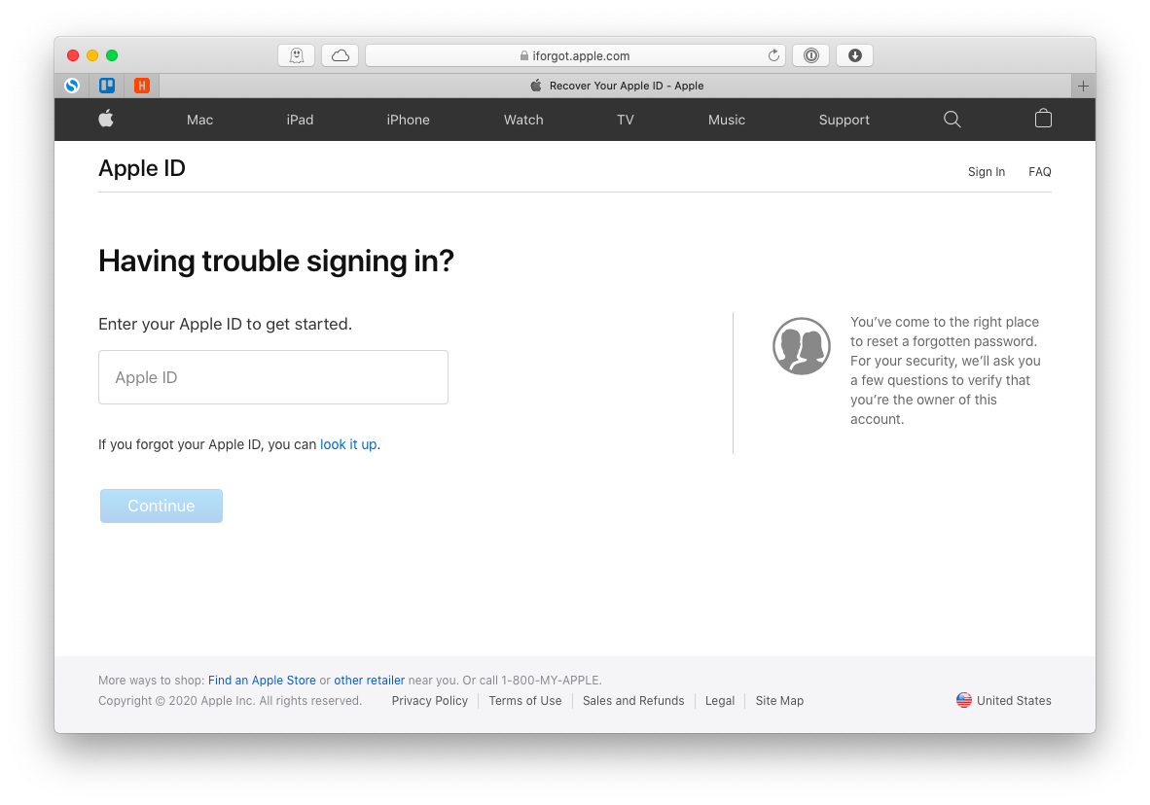This screenshot has width=1150, height=805.
Task: Follow the "look it up" link
Action: click(x=348, y=444)
